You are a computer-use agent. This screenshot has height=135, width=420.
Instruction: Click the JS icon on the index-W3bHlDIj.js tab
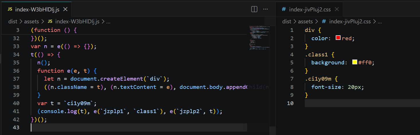(10, 9)
